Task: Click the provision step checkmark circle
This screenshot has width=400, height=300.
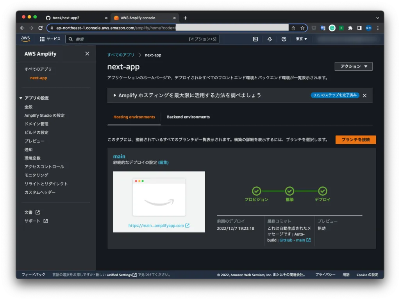Action: (256, 191)
